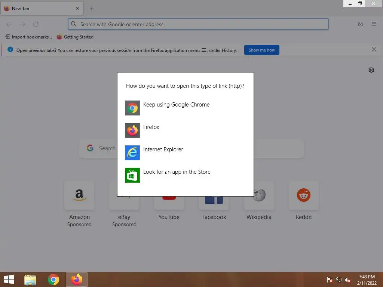This screenshot has width=383, height=287.
Task: Choose Keep using Google Chrome option
Action: (186, 108)
